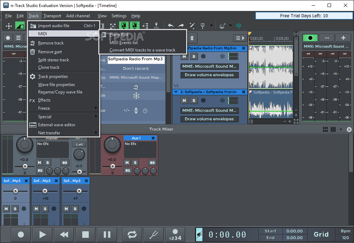Toggle the speaker mute icon beside time display
Image resolution: width=354 pixels, height=243 pixels.
[x=199, y=235]
